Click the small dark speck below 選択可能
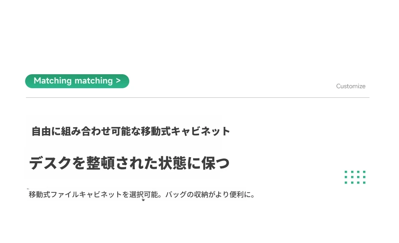Image resolution: width=399 pixels, height=243 pixels. tap(143, 200)
